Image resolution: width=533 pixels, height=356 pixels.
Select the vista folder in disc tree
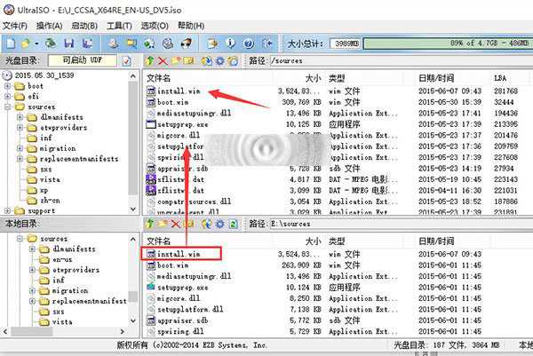point(50,179)
